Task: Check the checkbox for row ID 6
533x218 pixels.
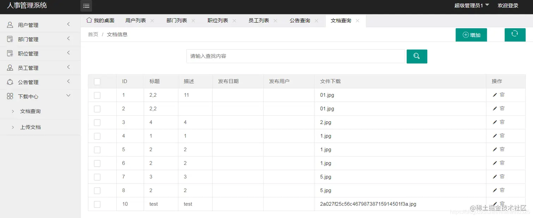Action: point(97,163)
